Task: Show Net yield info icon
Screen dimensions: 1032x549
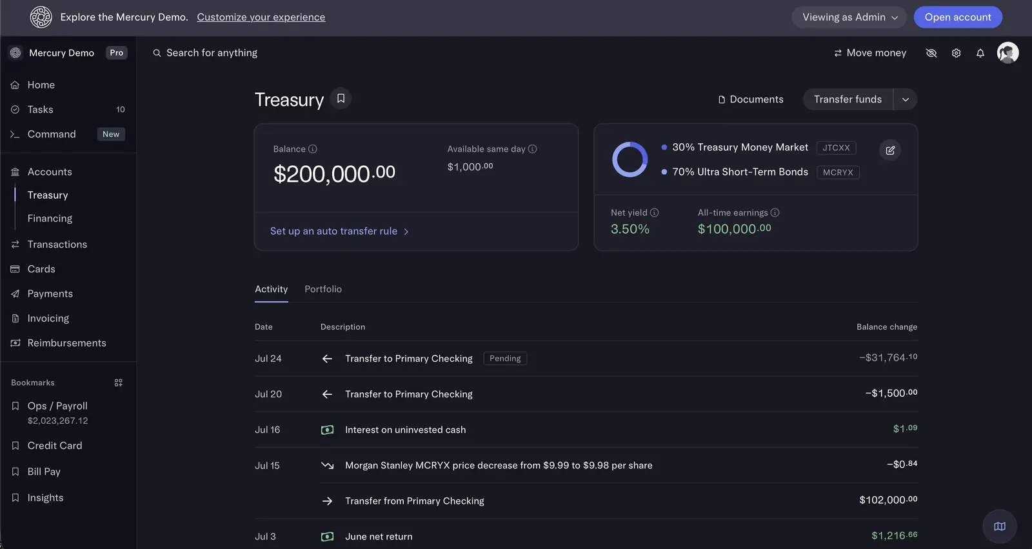Action: pyautogui.click(x=654, y=213)
